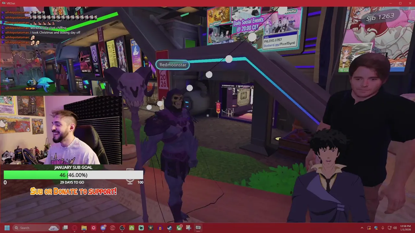This screenshot has height=233, width=415.
Task: Open the dark-red 'Ca' taskbar icon
Action: point(113,228)
